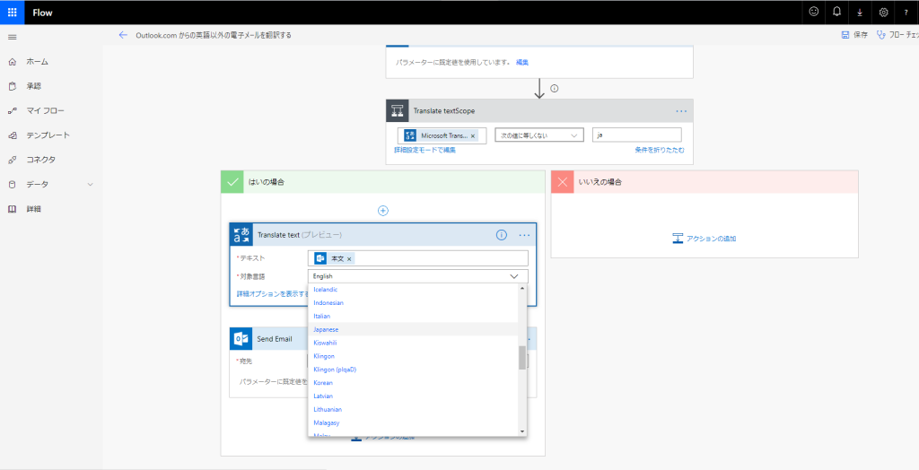
Task: Click the テキスト input field
Action: (418, 258)
